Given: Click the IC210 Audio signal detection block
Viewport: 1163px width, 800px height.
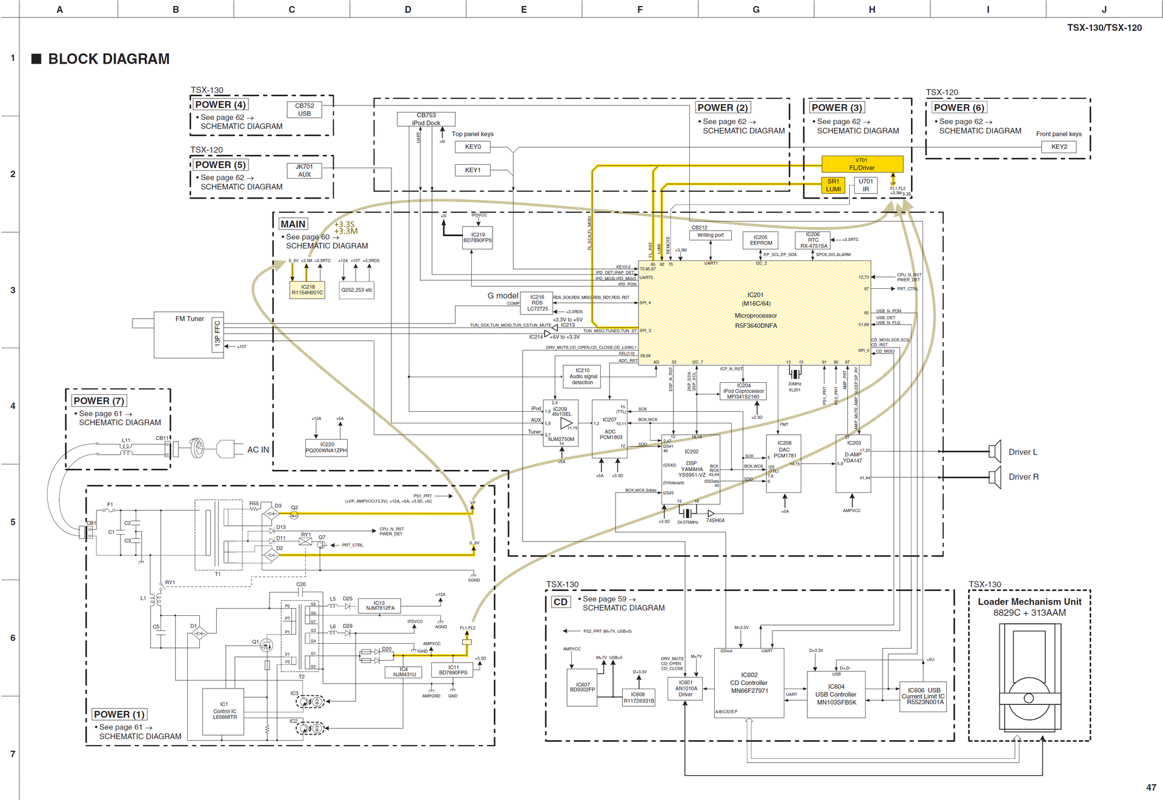Looking at the screenshot, I should tap(582, 376).
